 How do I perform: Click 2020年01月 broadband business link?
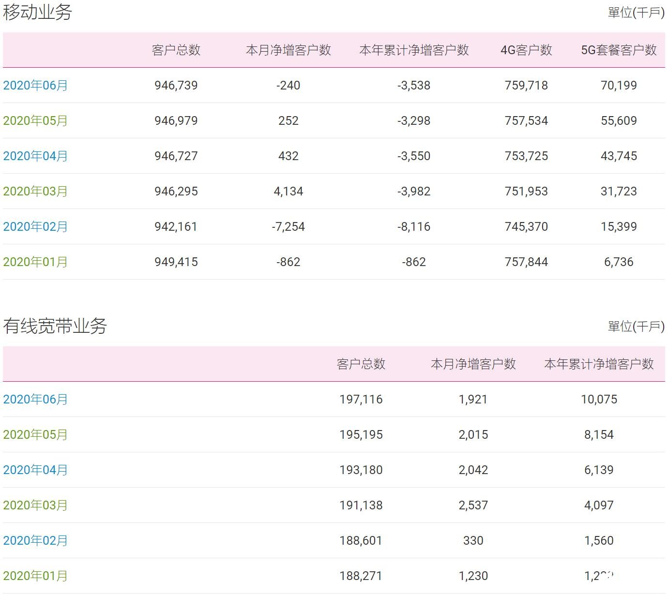click(35, 576)
